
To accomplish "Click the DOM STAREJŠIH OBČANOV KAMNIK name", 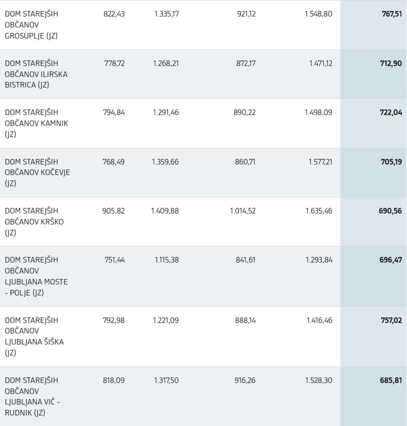I will (36, 123).
